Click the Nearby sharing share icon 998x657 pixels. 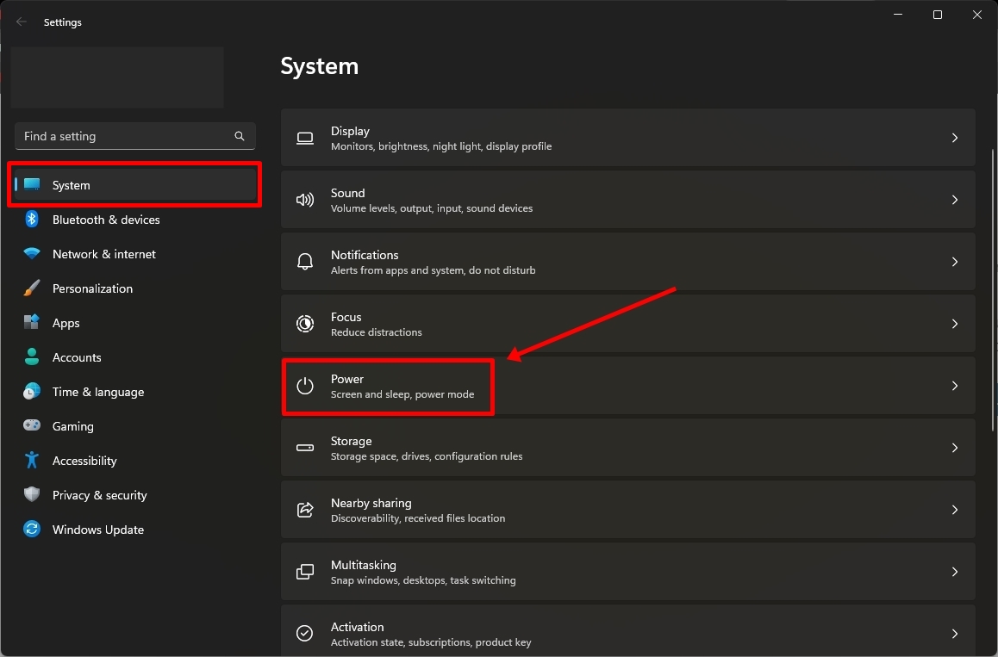pyautogui.click(x=305, y=510)
